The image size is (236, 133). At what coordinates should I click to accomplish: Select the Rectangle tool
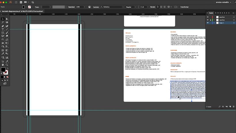[3, 33]
